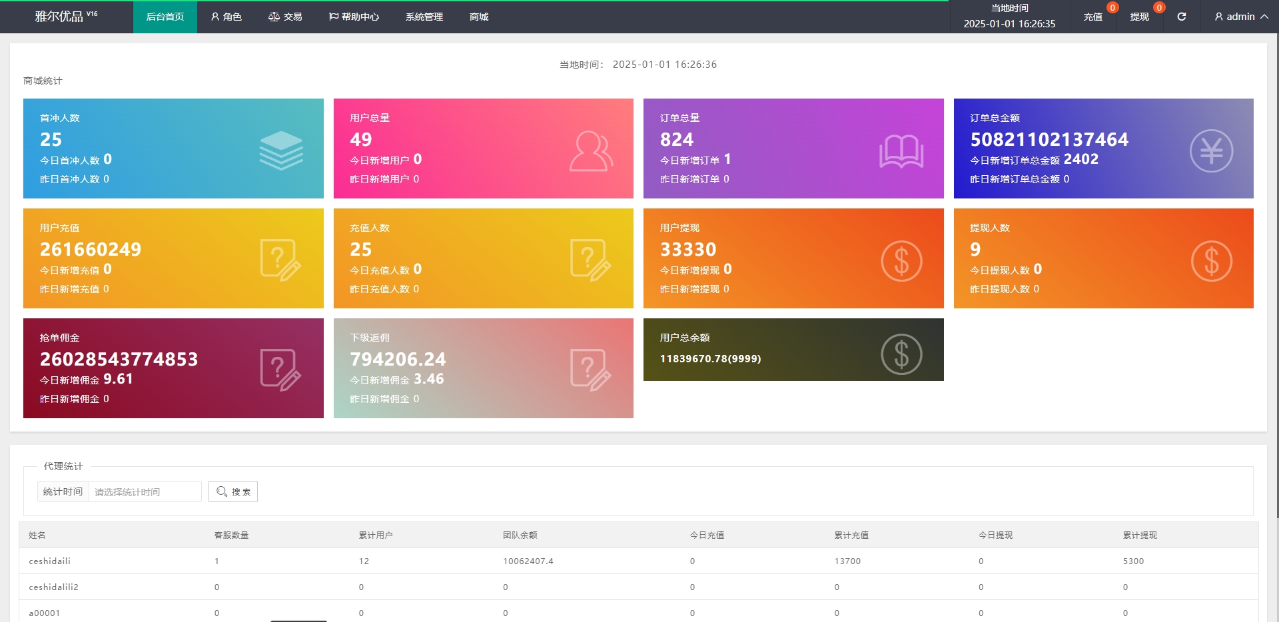Click the edit-question icon on 抢单佣金 card
The width and height of the screenshot is (1279, 622).
click(280, 370)
